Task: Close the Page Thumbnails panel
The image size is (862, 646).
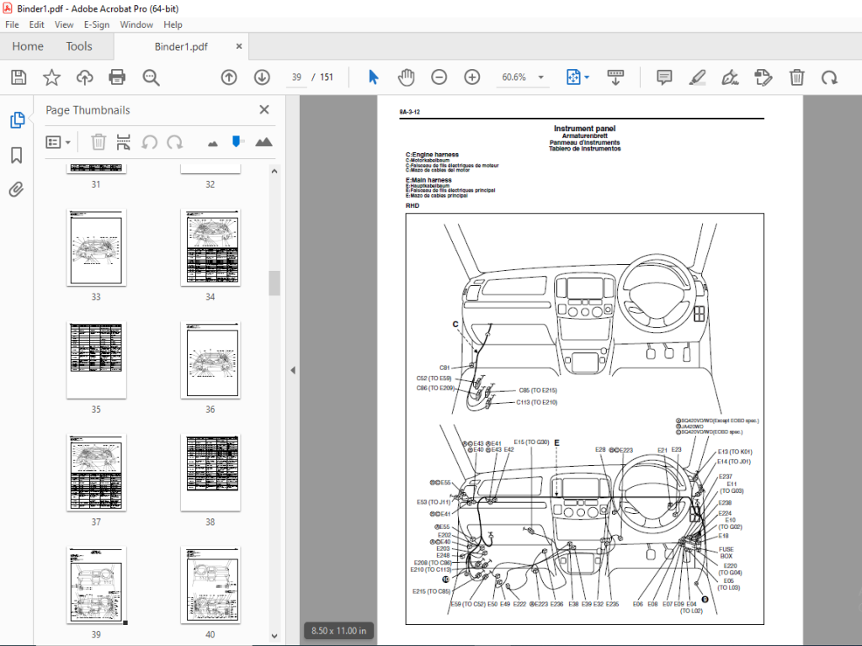Action: [263, 110]
